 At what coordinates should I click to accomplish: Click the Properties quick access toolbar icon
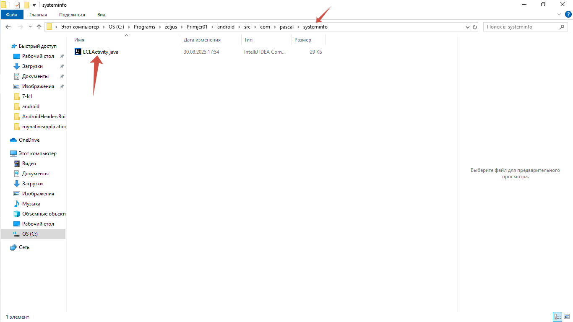[x=17, y=5]
